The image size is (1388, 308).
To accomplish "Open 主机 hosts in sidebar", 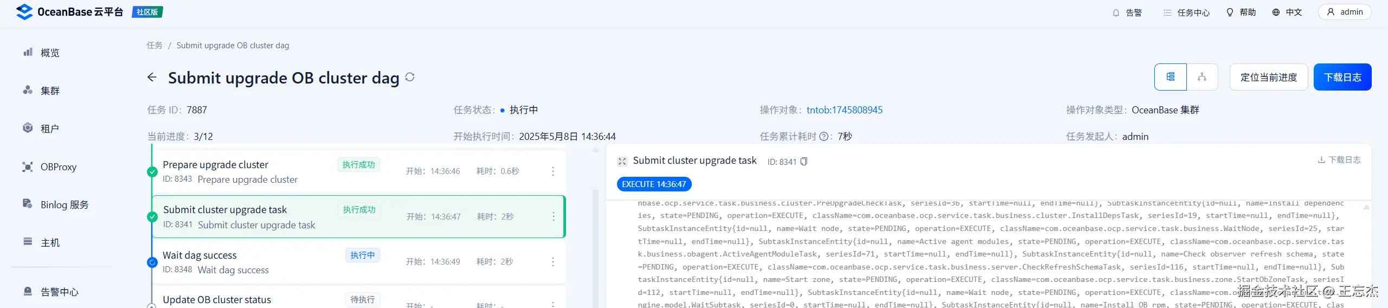I will click(x=41, y=243).
